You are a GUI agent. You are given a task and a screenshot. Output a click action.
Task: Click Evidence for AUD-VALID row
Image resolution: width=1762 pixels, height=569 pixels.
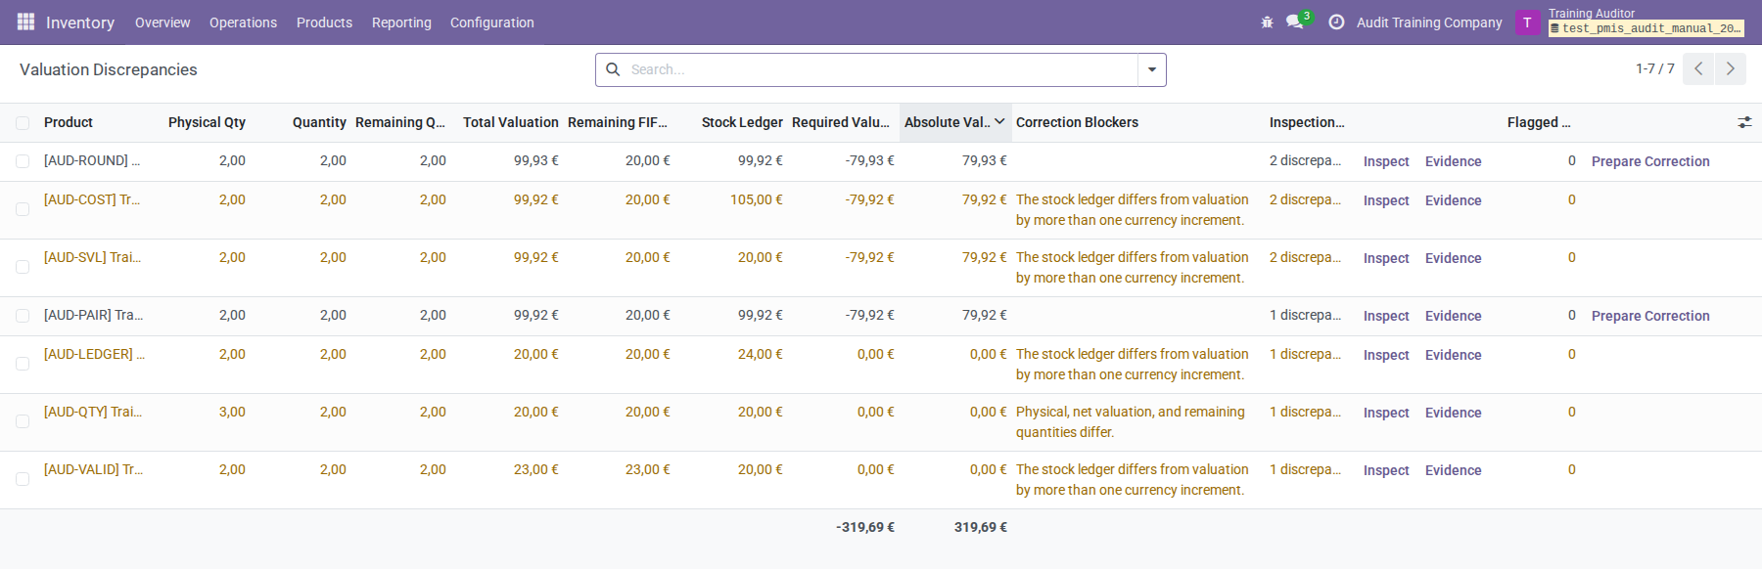tap(1453, 470)
